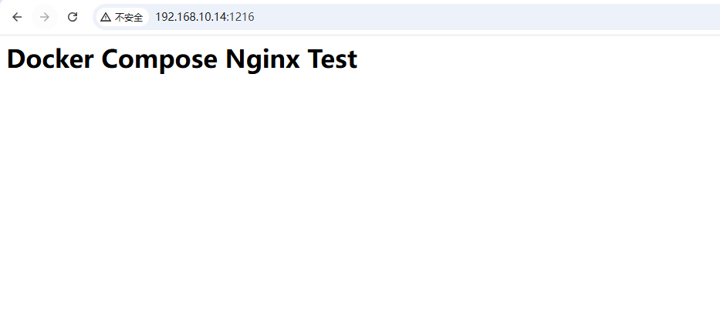Reload the page with the refresh icon
720x333 pixels.
pos(73,17)
